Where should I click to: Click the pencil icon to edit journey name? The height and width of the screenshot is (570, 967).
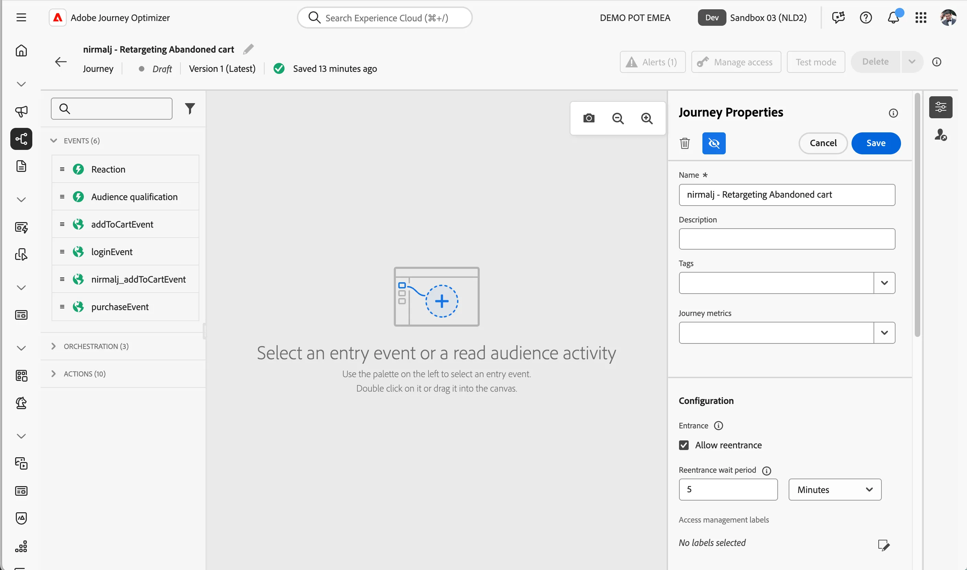248,49
